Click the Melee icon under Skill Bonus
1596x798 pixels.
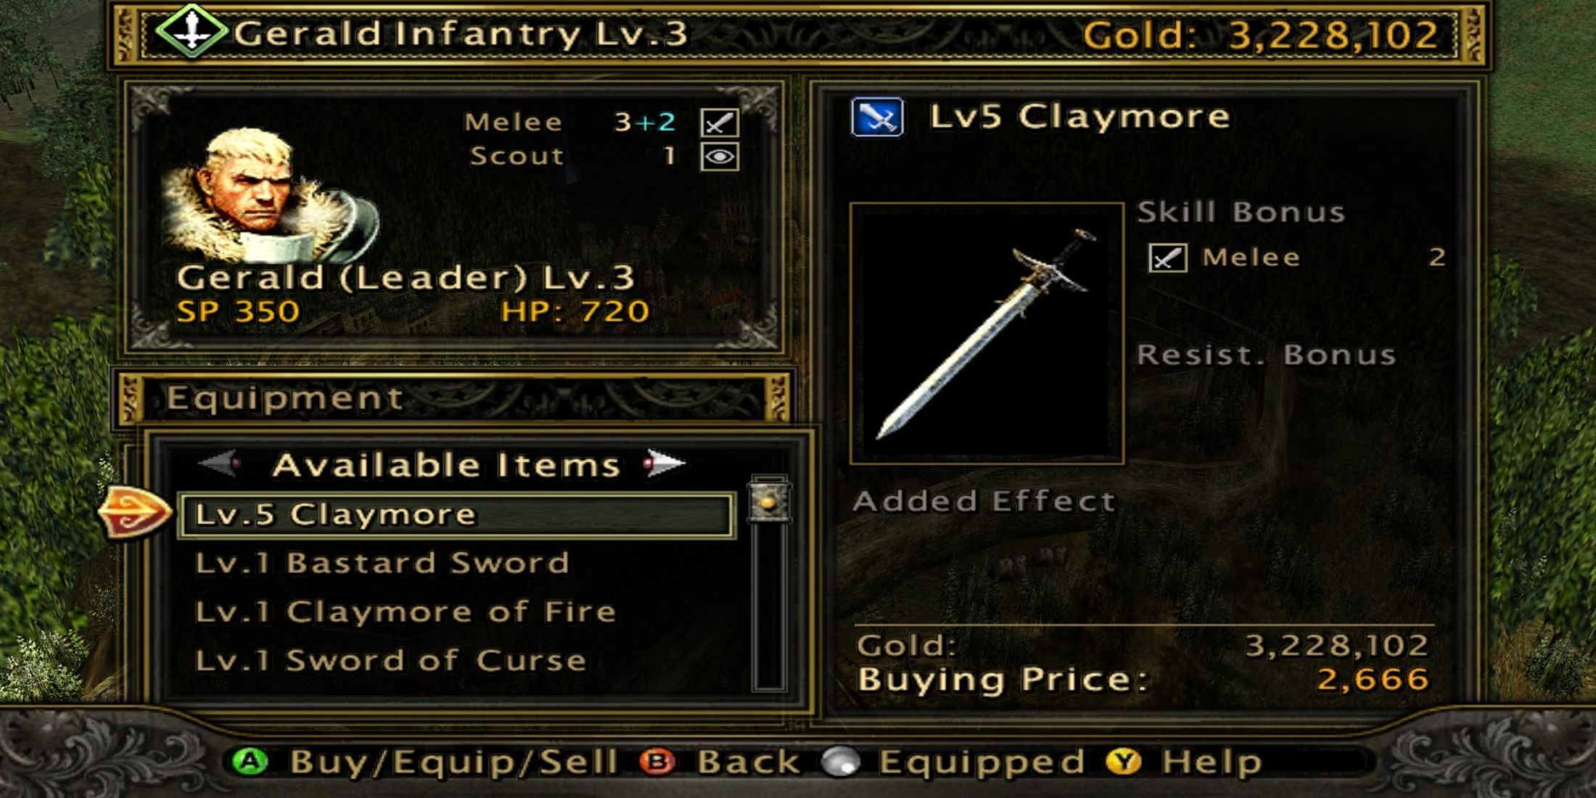1168,258
